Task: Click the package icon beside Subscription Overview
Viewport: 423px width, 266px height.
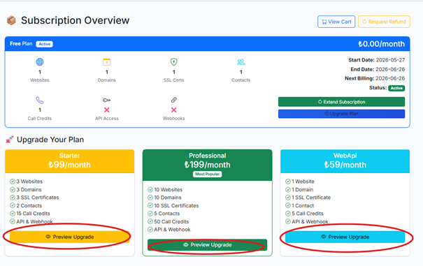Action: click(x=11, y=20)
